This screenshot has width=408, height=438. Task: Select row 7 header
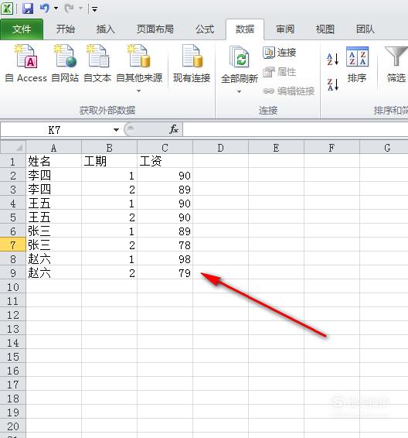tap(13, 245)
